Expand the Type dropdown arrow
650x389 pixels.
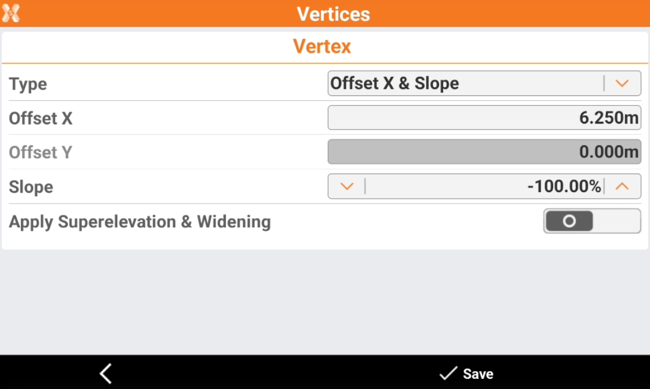pyautogui.click(x=622, y=84)
